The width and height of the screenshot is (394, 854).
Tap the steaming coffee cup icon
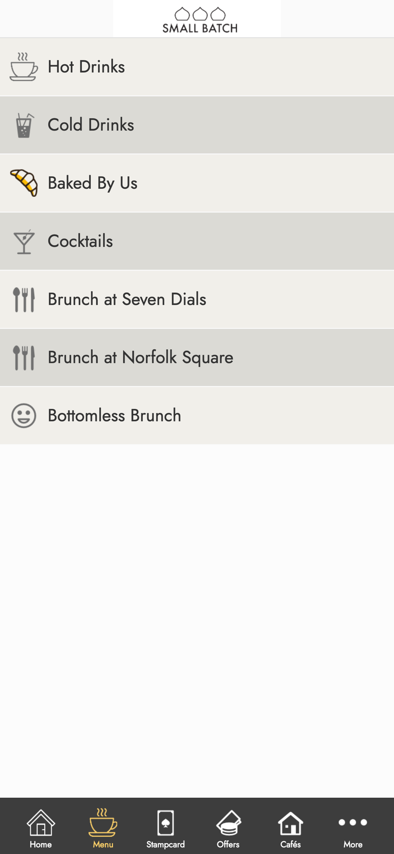(x=24, y=67)
